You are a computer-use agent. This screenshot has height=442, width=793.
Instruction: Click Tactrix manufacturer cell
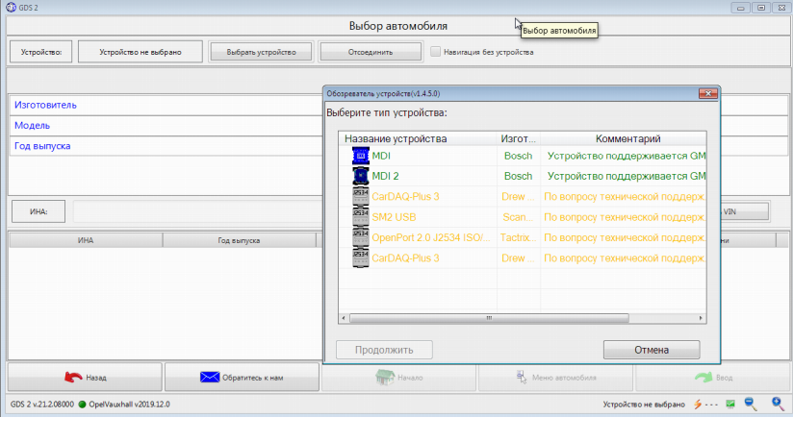pyautogui.click(x=519, y=237)
